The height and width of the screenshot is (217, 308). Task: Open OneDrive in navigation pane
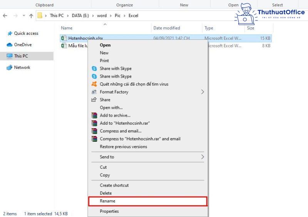(x=23, y=45)
